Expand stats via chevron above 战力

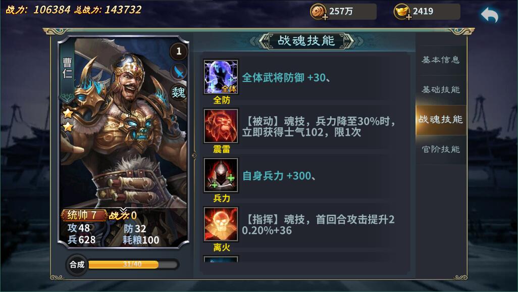tap(123, 210)
